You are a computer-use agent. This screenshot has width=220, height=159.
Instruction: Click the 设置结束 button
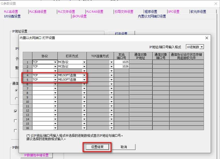[x=97, y=147]
